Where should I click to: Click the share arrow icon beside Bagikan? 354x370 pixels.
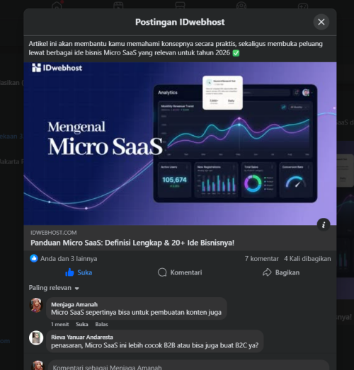point(267,272)
